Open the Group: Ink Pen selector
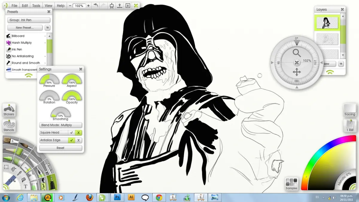 29,20
